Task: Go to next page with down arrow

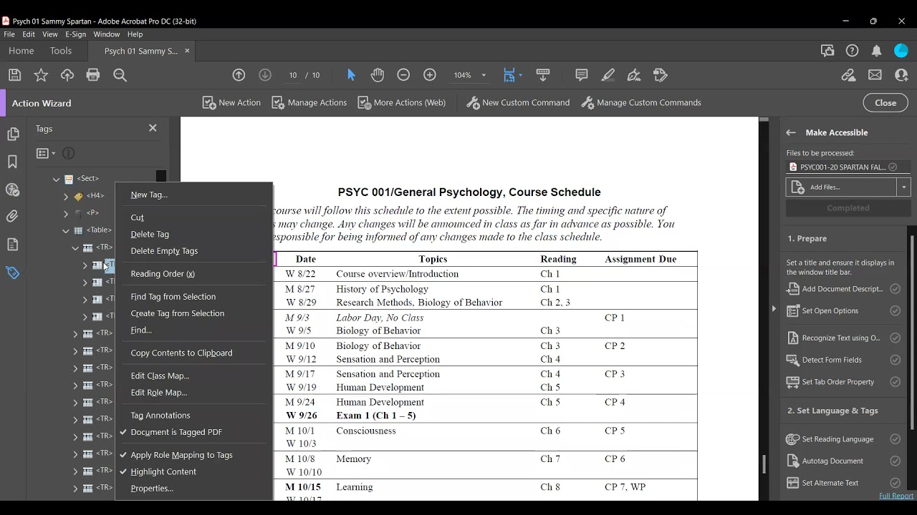Action: [265, 75]
